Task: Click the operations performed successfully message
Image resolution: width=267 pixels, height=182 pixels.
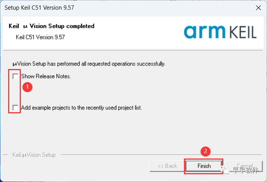Action: pos(89,64)
